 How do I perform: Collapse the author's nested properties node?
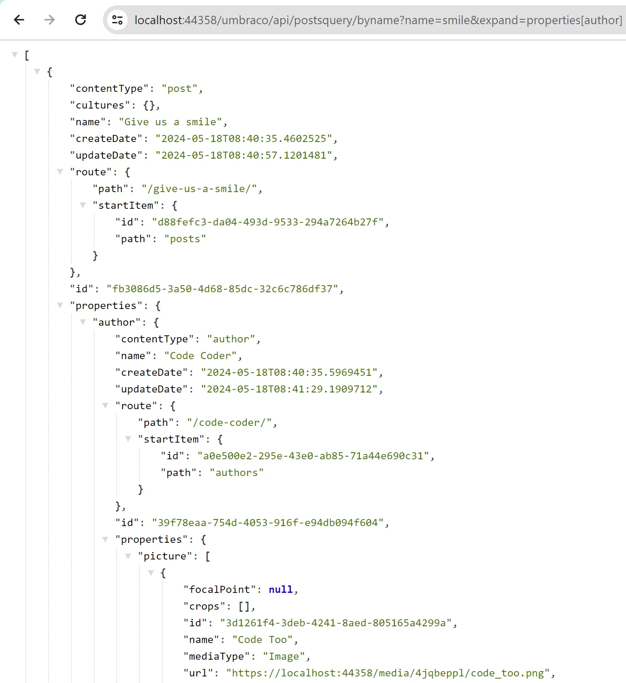[105, 539]
